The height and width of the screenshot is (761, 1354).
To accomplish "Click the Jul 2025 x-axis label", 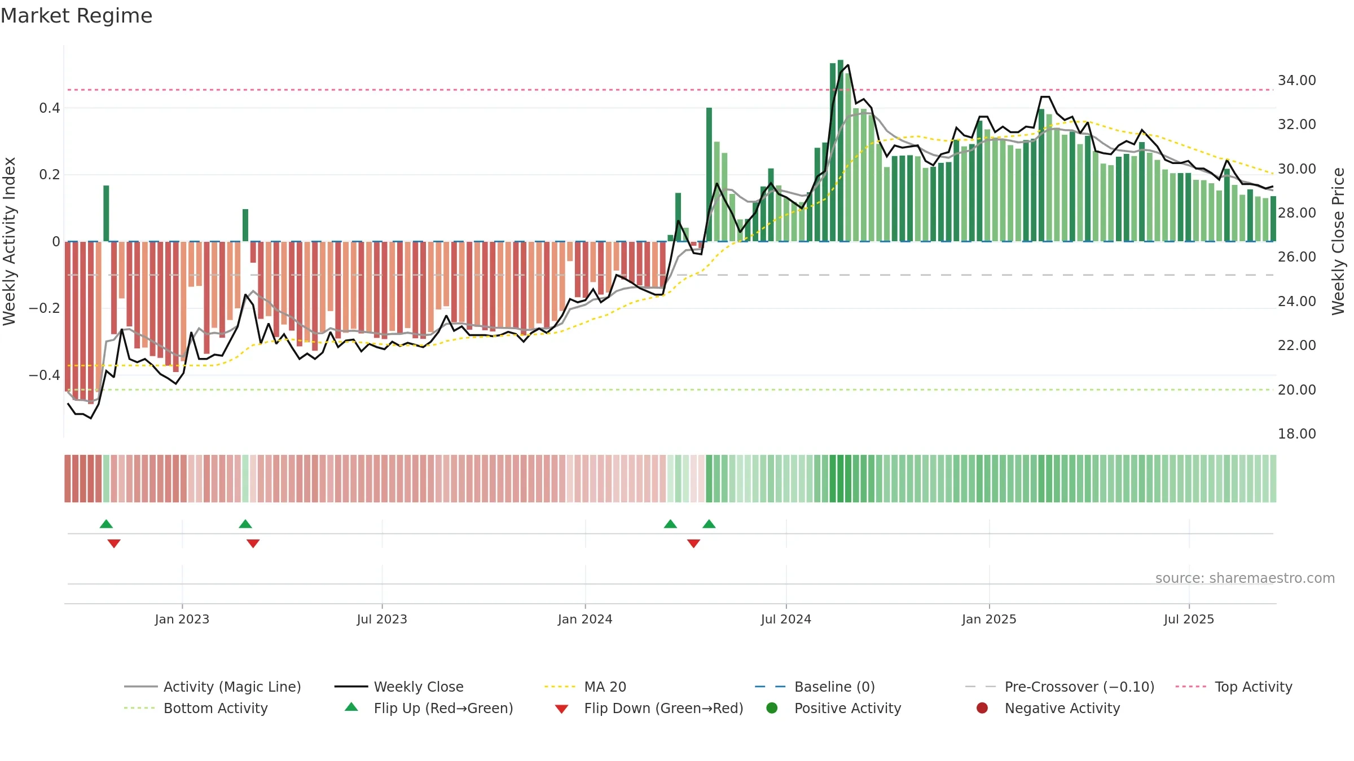I will pyautogui.click(x=1189, y=620).
